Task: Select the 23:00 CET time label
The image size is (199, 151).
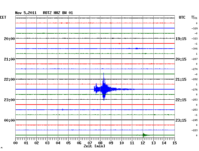Action: [x=9, y=100]
